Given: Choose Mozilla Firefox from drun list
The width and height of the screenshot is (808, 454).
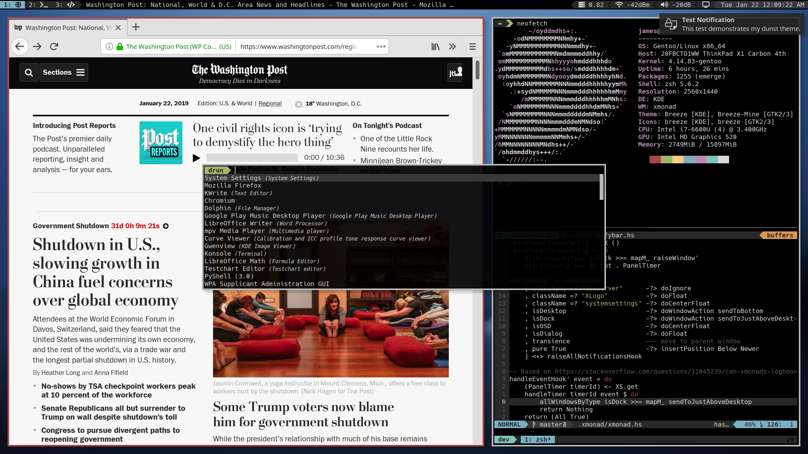Looking at the screenshot, I should (233, 185).
